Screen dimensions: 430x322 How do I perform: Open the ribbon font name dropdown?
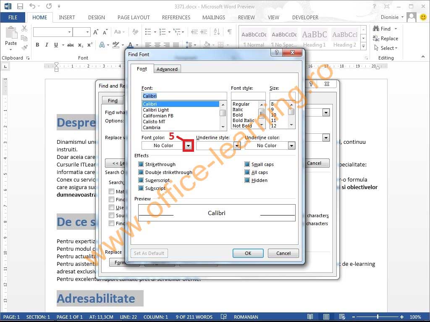70,32
